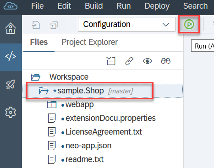Click the readme.txt file icon
The height and width of the screenshot is (168, 214).
[x=52, y=159]
